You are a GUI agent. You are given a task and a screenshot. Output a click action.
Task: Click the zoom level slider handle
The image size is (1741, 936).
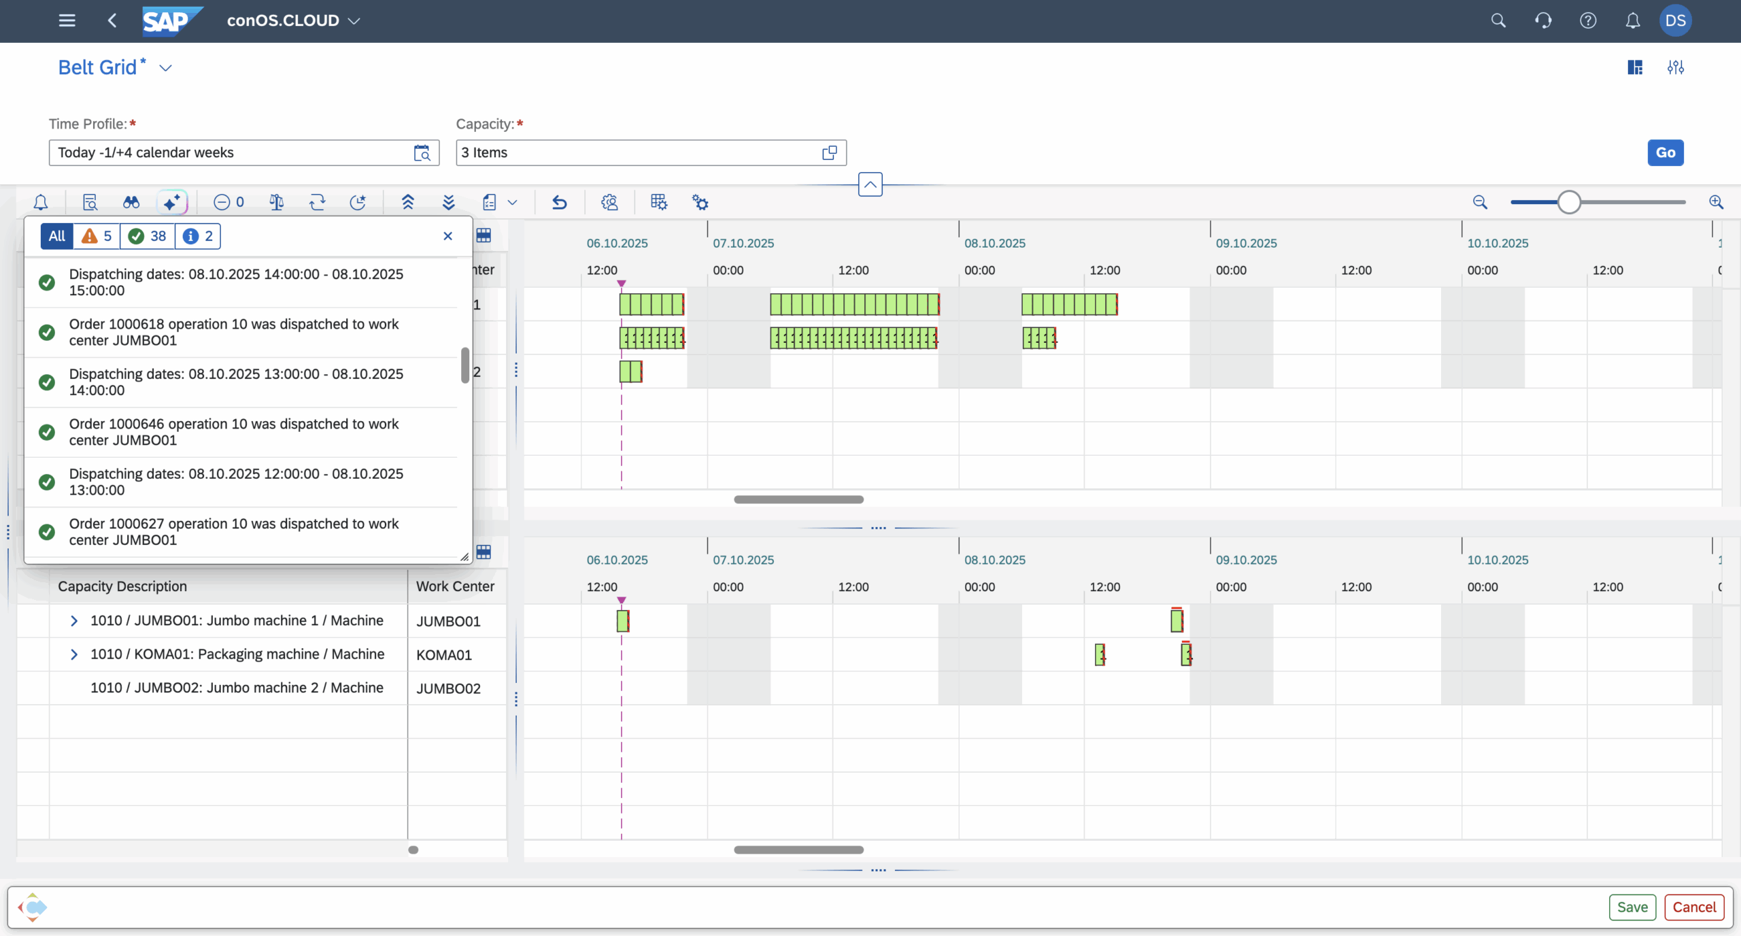1569,202
